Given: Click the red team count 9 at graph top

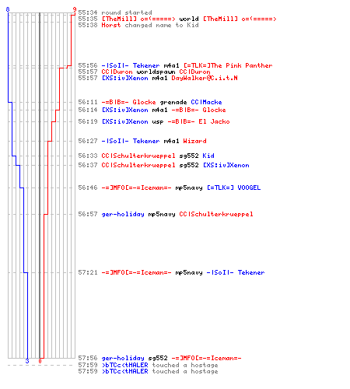Looking at the screenshot, I should (x=75, y=9).
